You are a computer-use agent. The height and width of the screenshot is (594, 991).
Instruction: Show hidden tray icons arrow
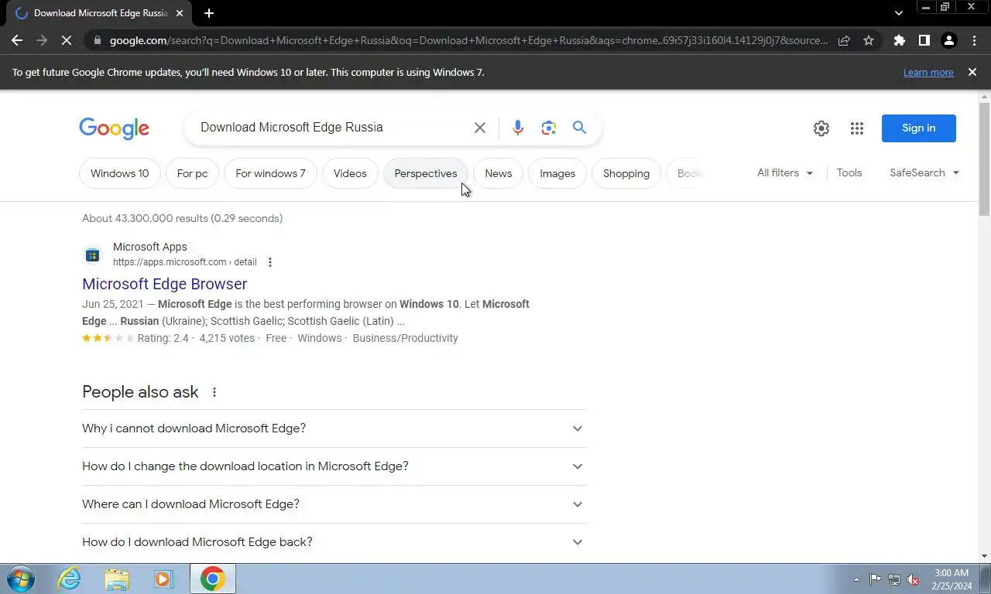click(x=856, y=579)
